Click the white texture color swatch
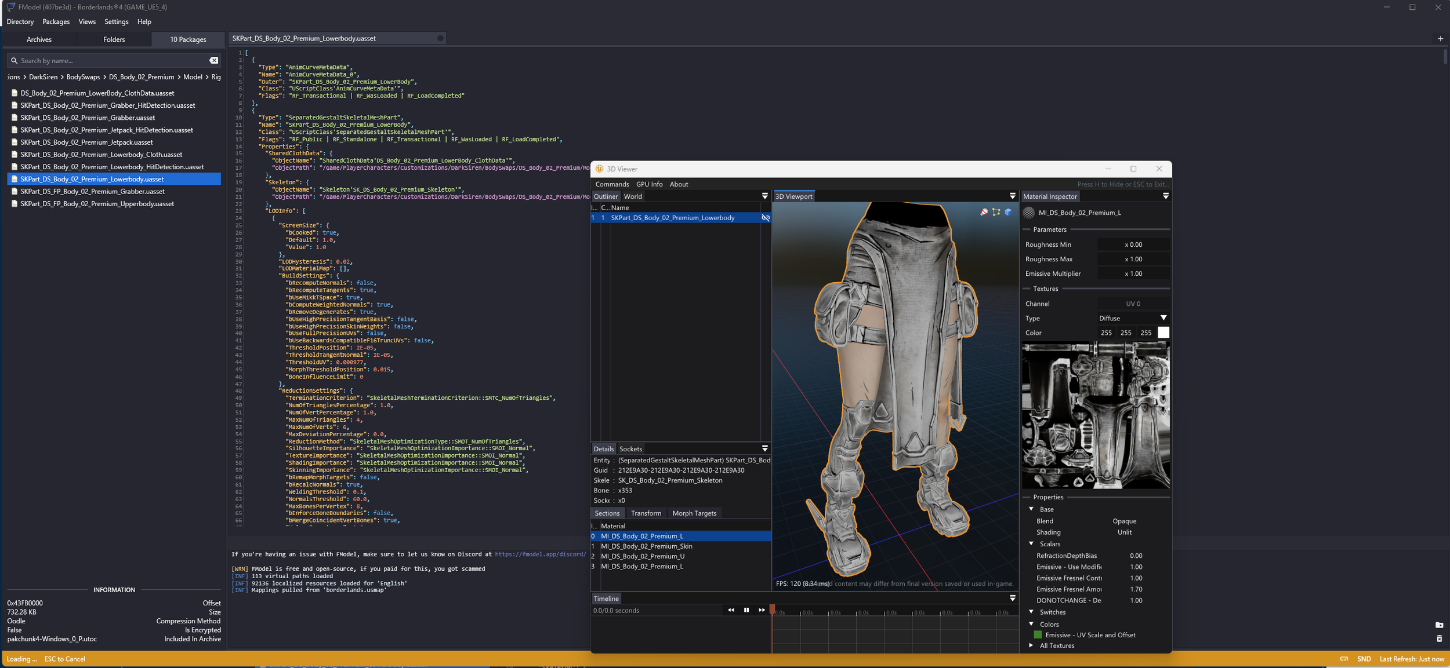Image resolution: width=1450 pixels, height=668 pixels. click(1163, 333)
